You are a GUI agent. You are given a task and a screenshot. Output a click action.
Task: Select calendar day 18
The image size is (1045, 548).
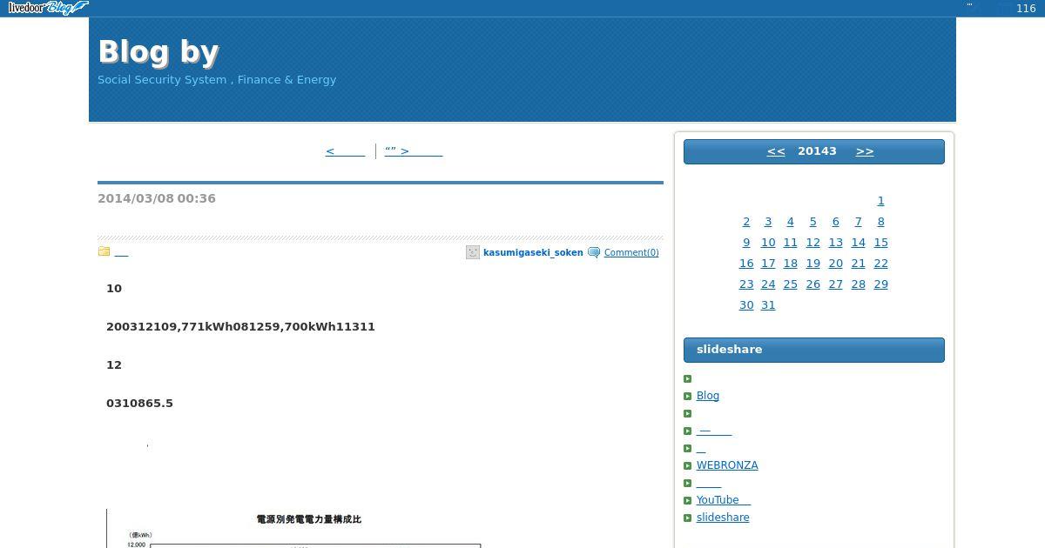[790, 264]
